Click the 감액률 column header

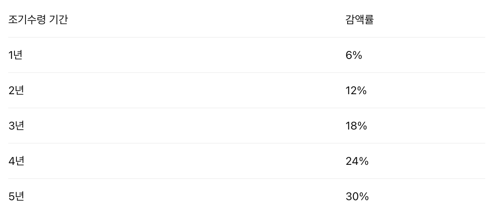pos(360,20)
